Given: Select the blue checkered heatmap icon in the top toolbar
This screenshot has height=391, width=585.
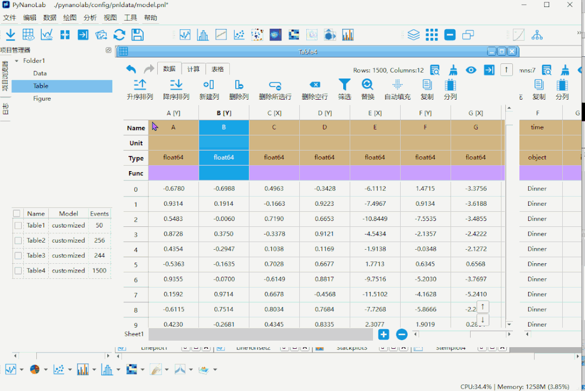Looking at the screenshot, I should pos(294,35).
